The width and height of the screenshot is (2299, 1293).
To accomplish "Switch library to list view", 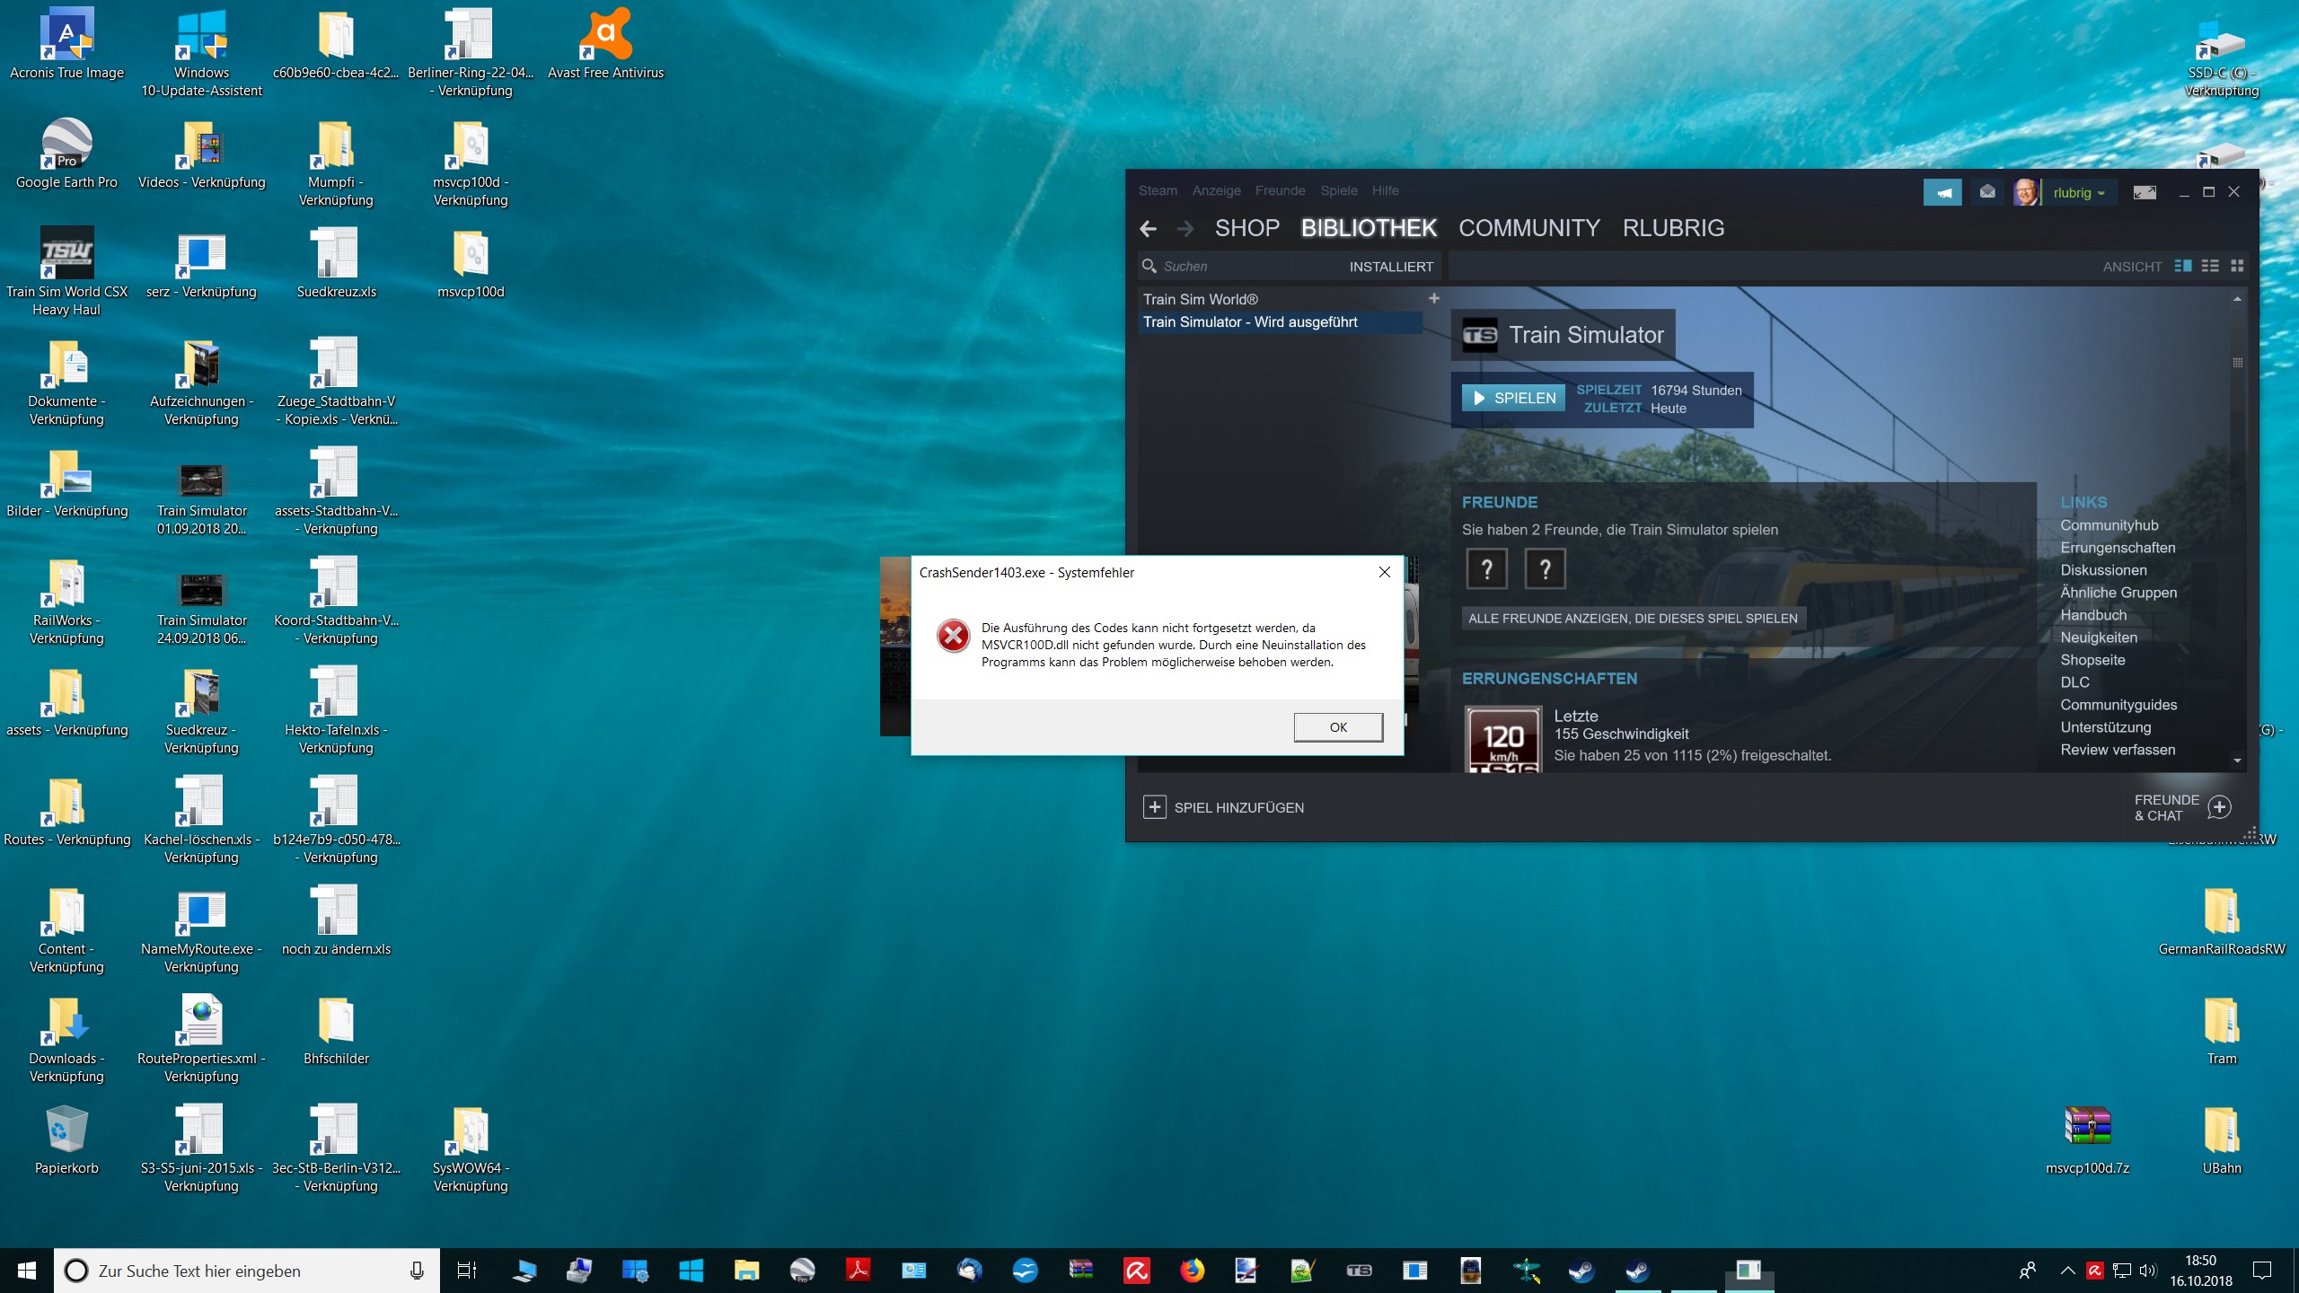I will click(x=2210, y=266).
